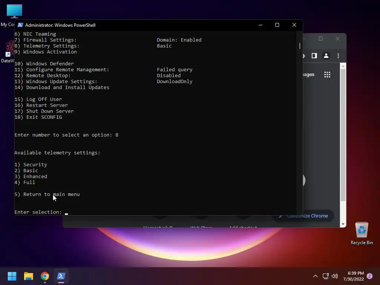380x285 pixels.
Task: Click the '6) NIC Teaming' line
Action: pyautogui.click(x=35, y=34)
